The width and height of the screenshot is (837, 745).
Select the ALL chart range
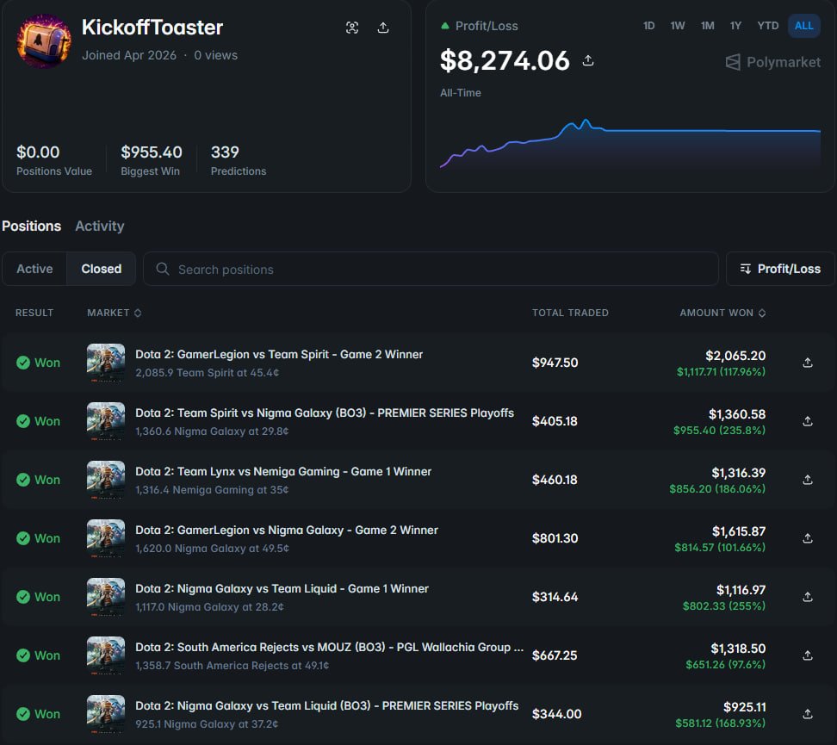click(x=804, y=26)
